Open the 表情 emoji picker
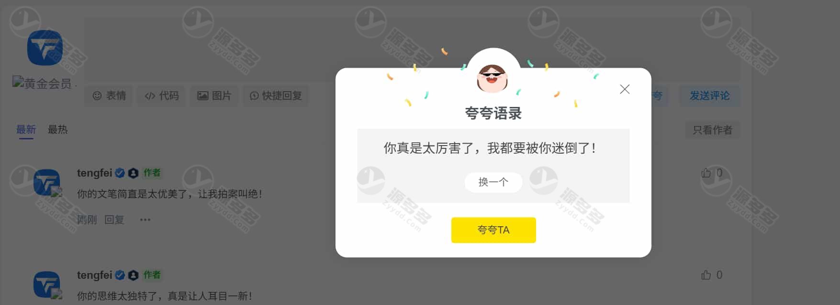This screenshot has width=840, height=305. pos(109,96)
